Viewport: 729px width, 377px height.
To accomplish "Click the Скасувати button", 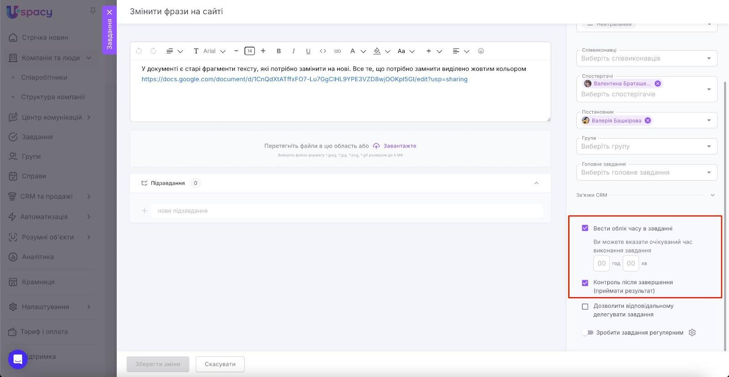I will [x=220, y=364].
